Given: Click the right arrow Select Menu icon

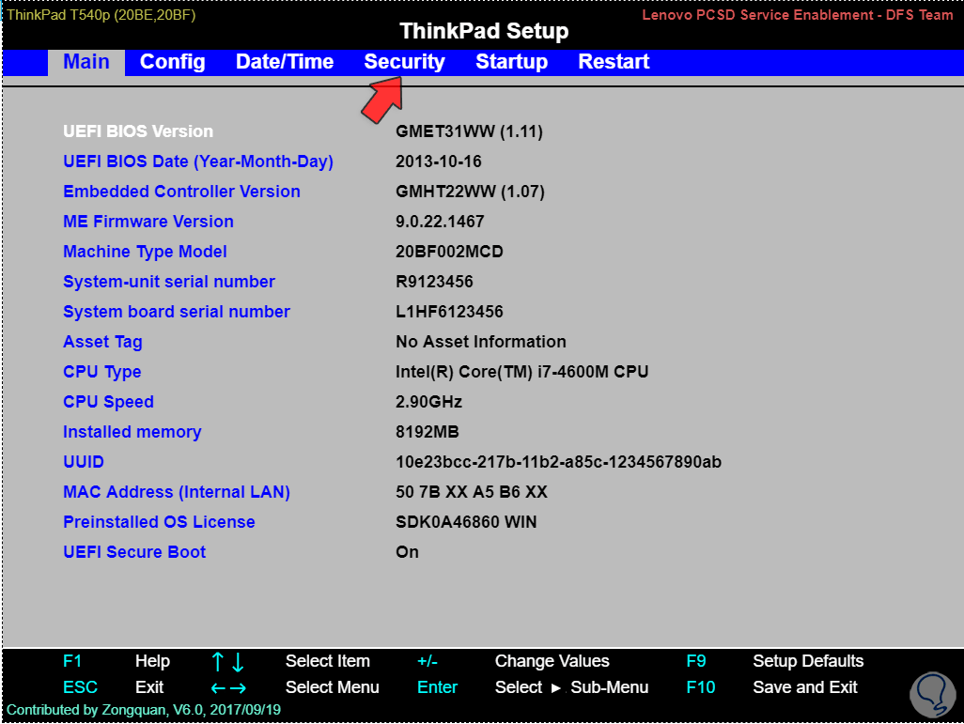Looking at the screenshot, I should tap(238, 688).
